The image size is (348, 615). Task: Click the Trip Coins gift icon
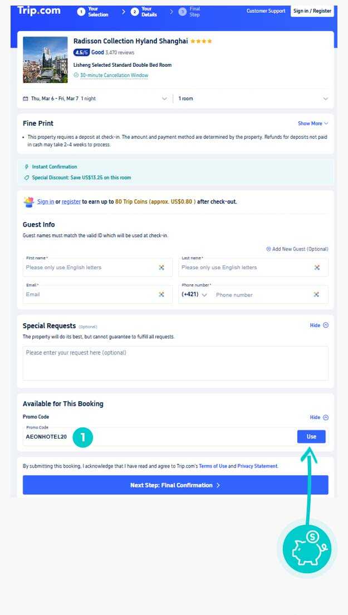click(29, 201)
